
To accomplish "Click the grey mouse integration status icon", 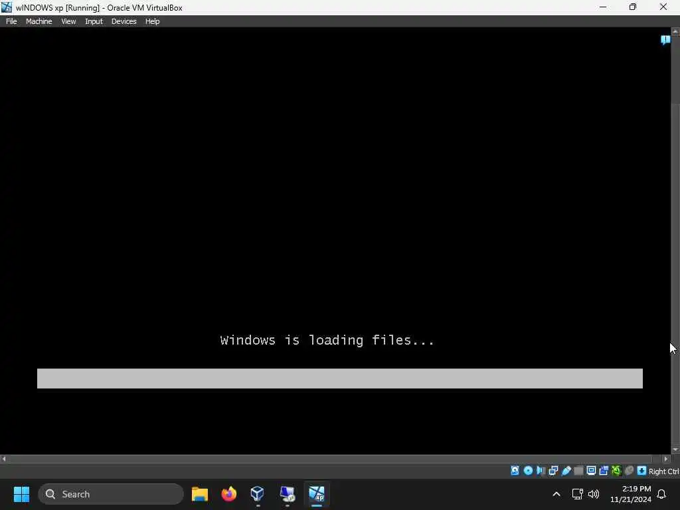I will [x=630, y=471].
